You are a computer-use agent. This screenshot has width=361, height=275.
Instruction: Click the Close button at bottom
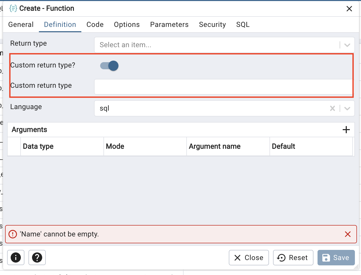tap(249, 257)
